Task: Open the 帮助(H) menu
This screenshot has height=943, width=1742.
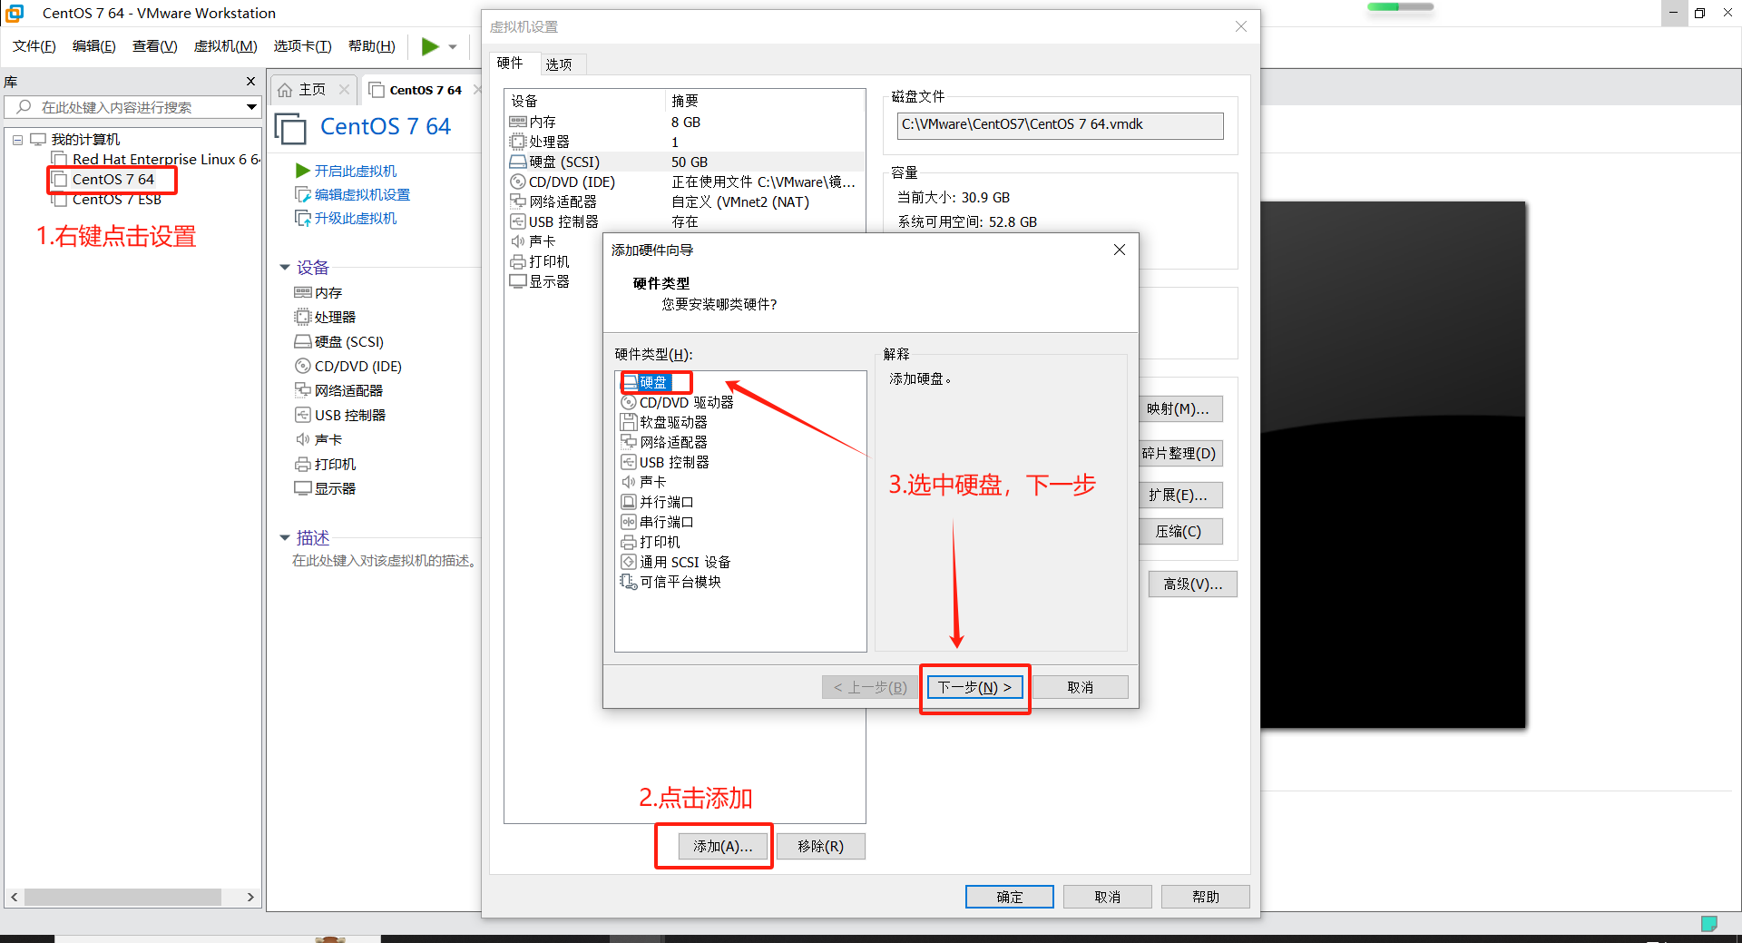Action: tap(372, 46)
